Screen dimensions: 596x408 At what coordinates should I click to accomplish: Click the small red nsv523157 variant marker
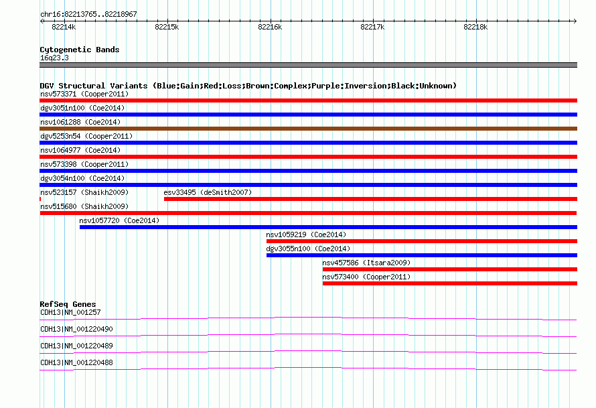tap(40, 199)
